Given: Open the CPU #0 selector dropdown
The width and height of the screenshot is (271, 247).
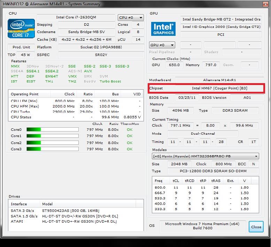Looking at the screenshot, I should click(x=131, y=18).
